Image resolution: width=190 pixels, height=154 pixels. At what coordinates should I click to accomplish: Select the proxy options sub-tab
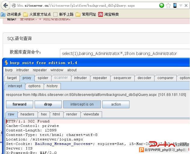[34, 86]
